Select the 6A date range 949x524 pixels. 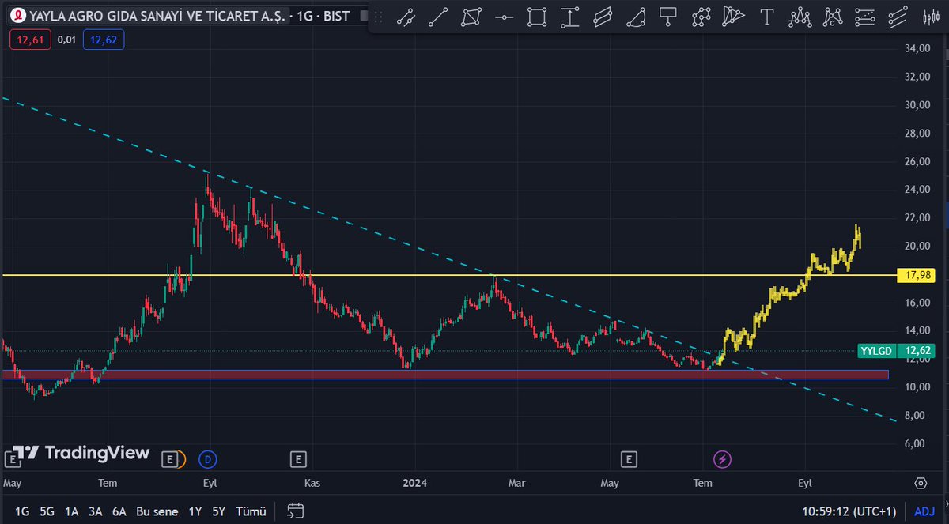(x=119, y=511)
